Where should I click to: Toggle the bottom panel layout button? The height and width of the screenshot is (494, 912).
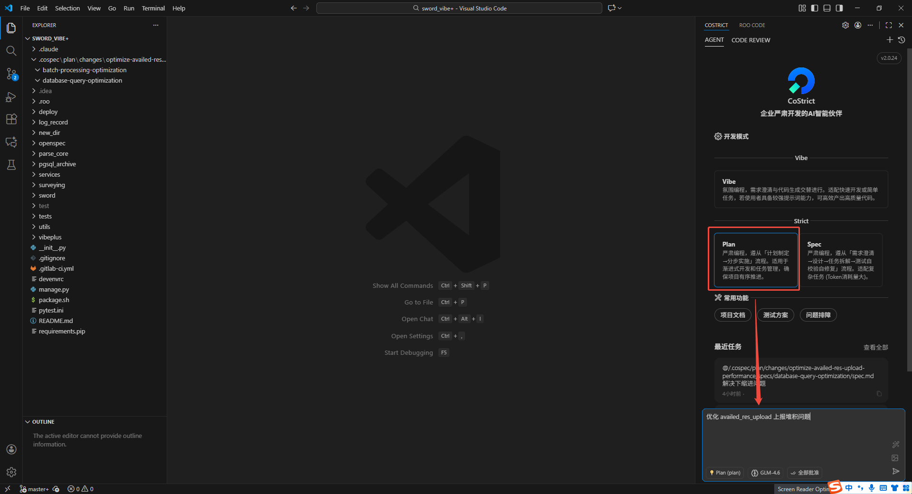coord(827,8)
